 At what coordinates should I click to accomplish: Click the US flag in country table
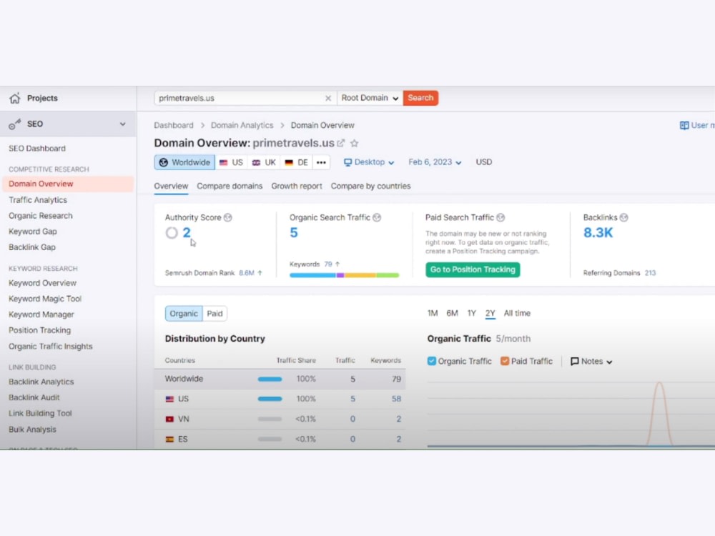click(x=169, y=399)
